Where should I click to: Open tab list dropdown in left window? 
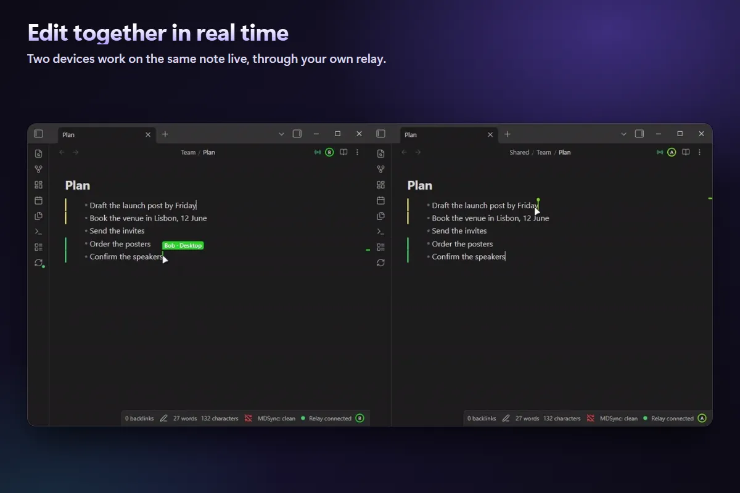tap(281, 134)
